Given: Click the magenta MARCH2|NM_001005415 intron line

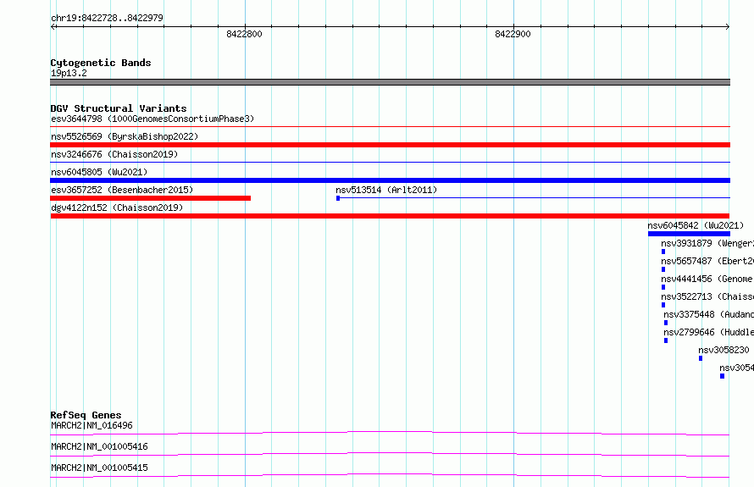Looking at the screenshot, I should point(390,475).
